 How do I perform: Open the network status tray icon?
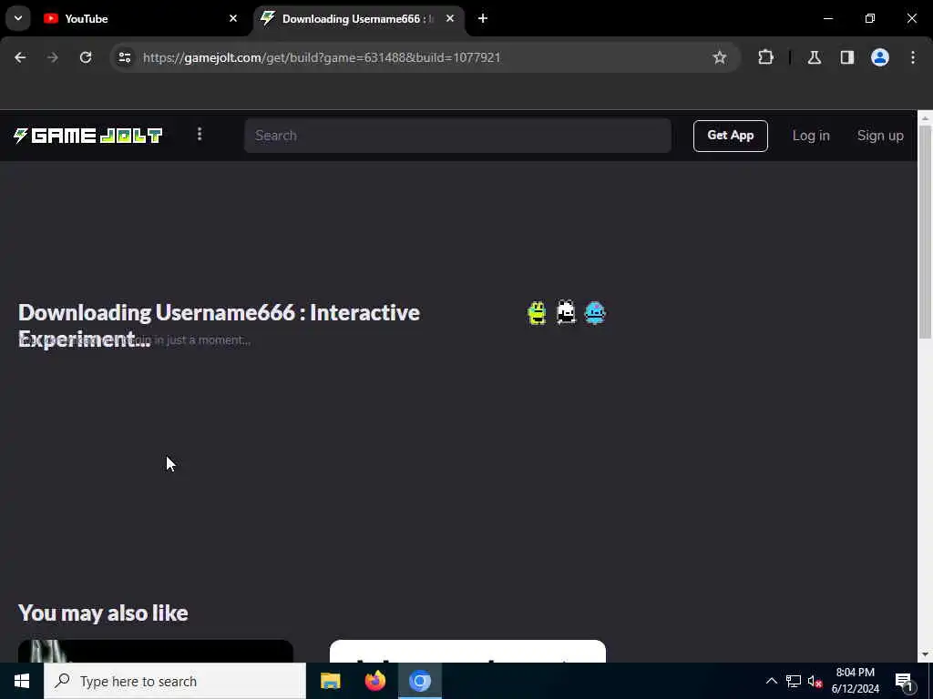(x=794, y=681)
